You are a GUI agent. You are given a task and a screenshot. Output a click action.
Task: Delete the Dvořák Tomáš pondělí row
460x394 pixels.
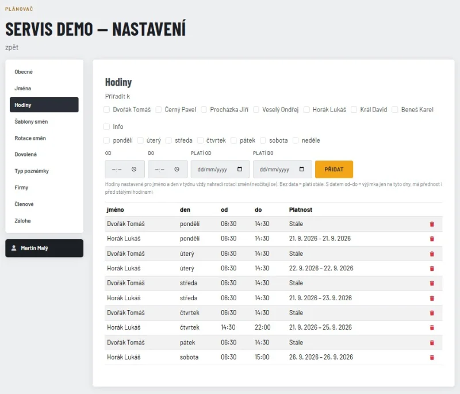(x=432, y=224)
